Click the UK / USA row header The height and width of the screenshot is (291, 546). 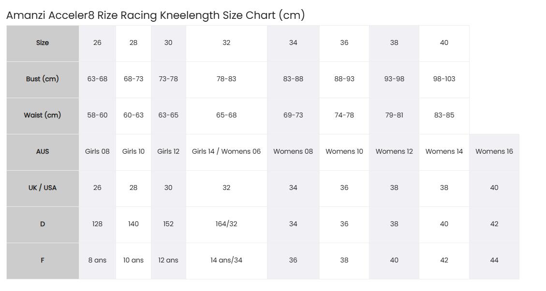point(43,188)
